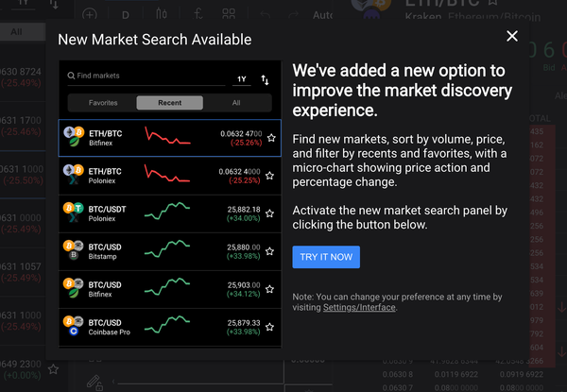Switch to the All tab in the dialog
This screenshot has width=567, height=392.
[236, 103]
